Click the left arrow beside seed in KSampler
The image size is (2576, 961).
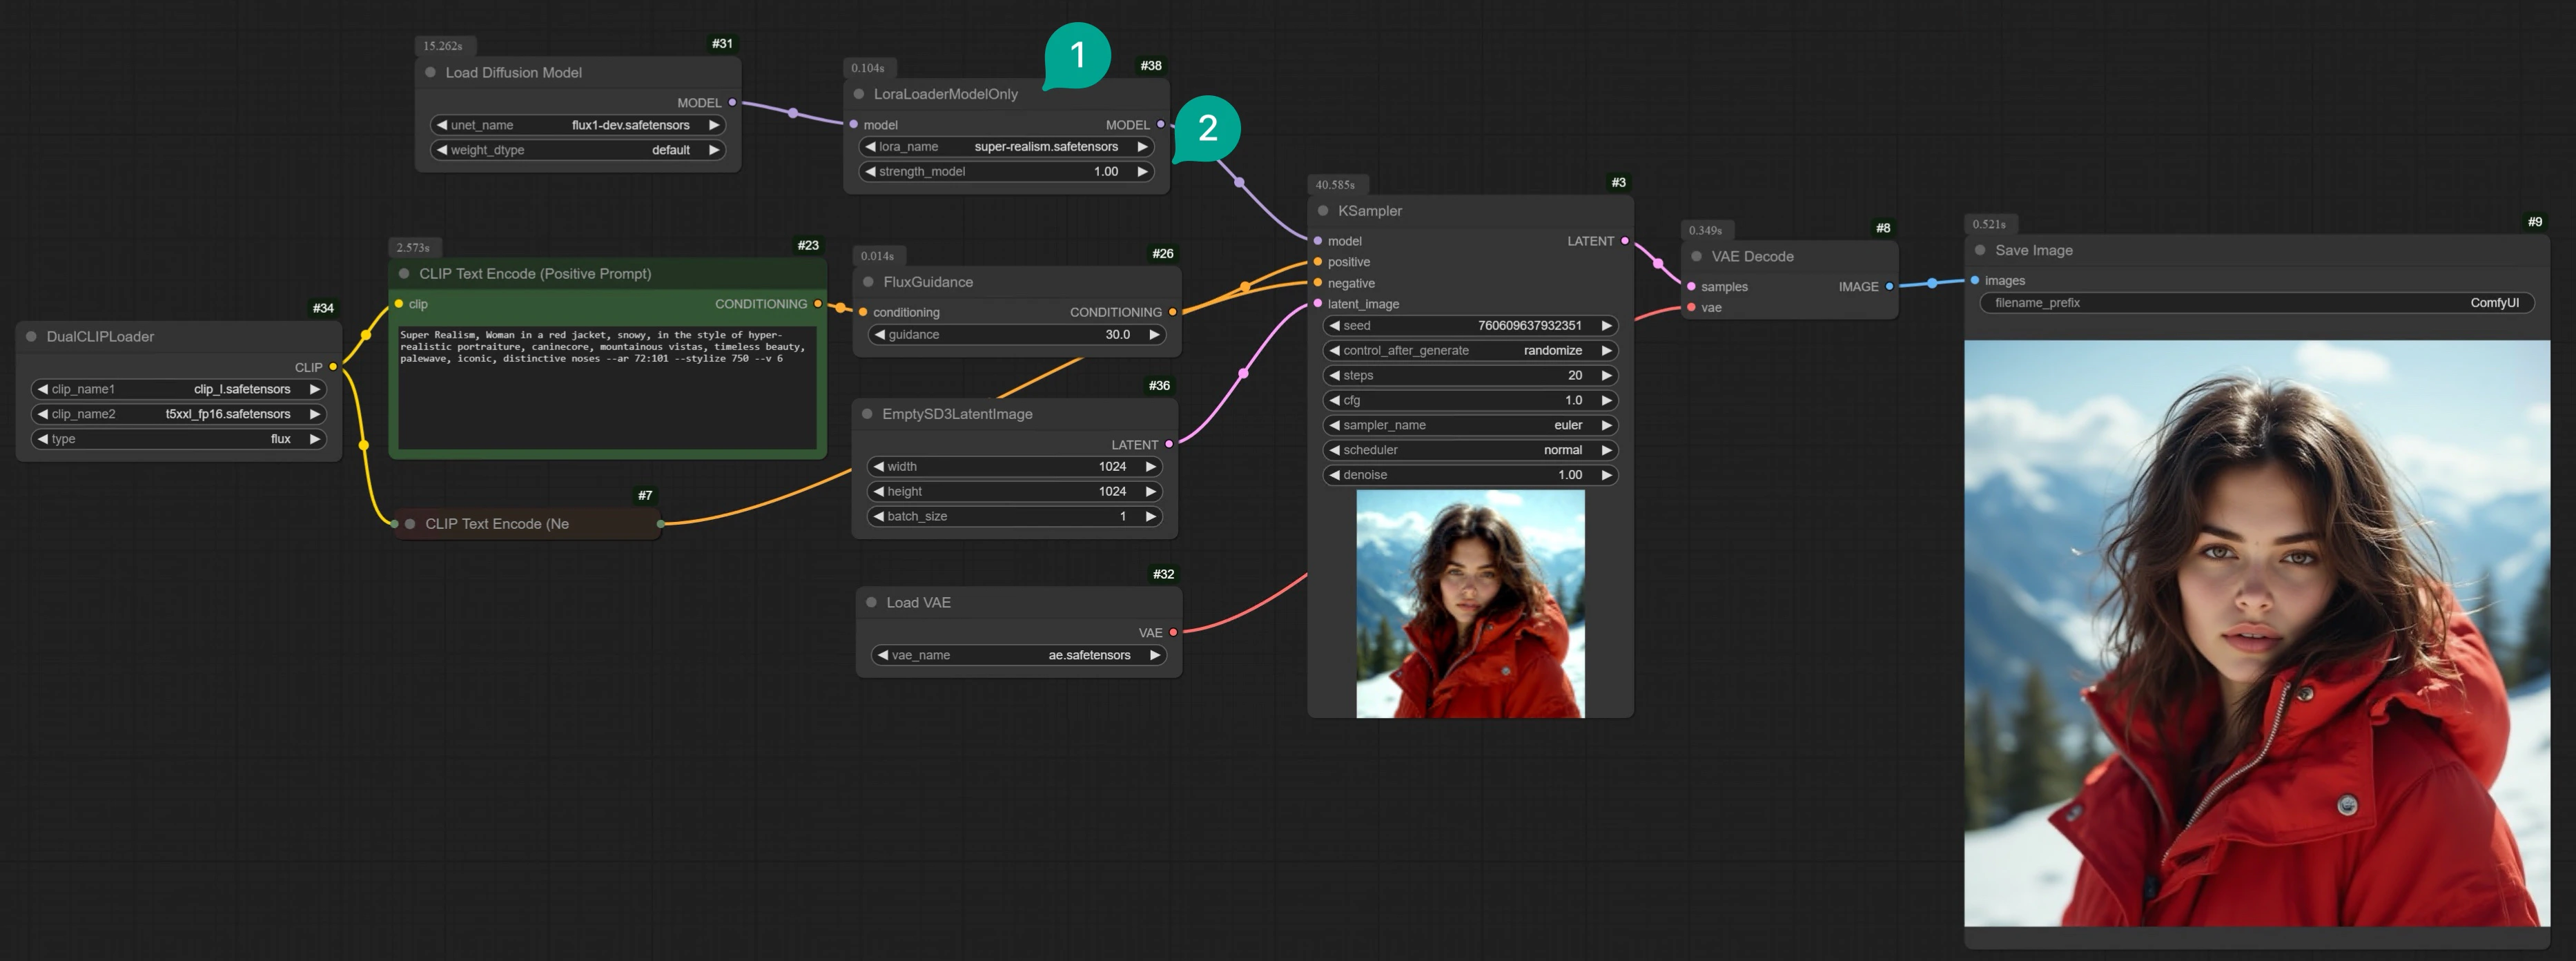point(1335,325)
